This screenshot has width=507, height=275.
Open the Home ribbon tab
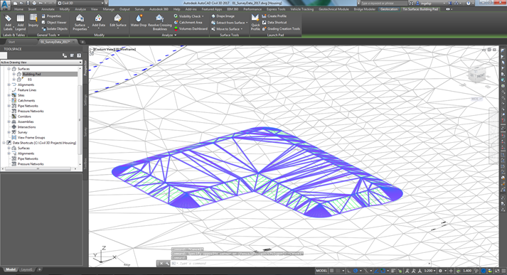tap(18, 9)
